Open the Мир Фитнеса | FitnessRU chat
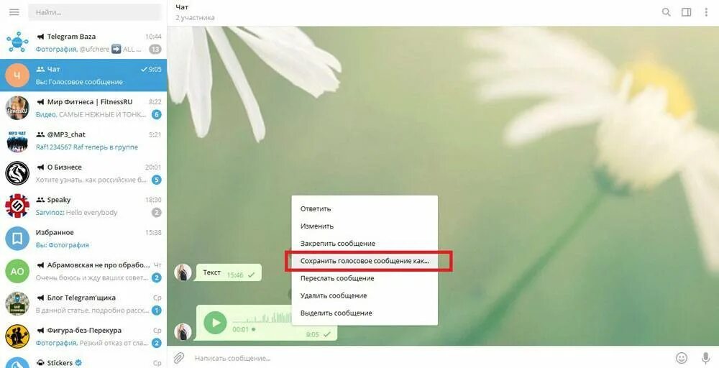 83,108
